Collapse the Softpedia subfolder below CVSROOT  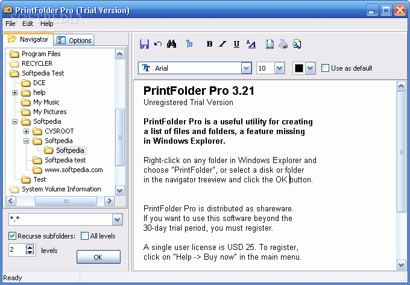click(x=26, y=141)
